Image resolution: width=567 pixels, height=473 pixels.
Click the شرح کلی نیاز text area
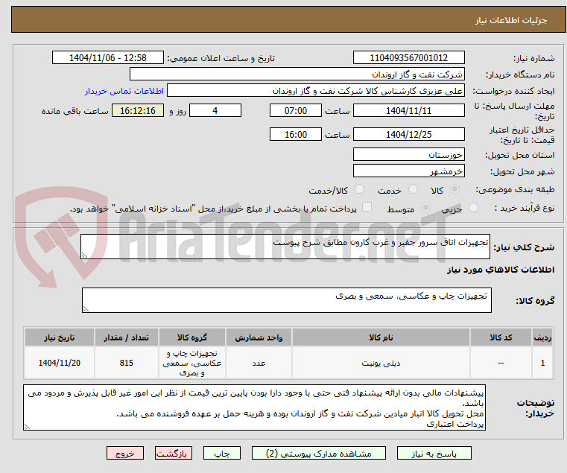click(x=285, y=247)
